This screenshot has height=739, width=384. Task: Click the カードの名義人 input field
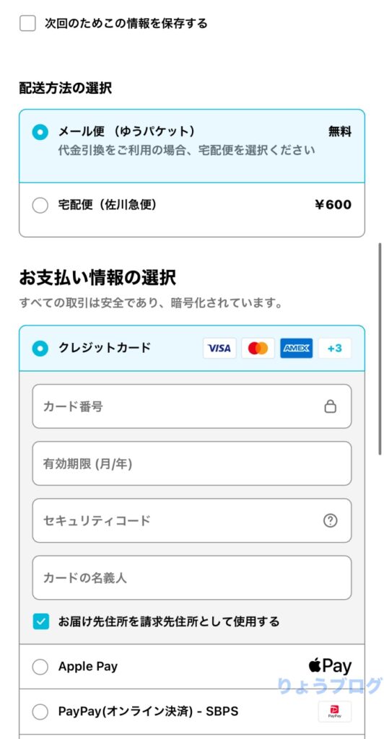[x=192, y=578]
